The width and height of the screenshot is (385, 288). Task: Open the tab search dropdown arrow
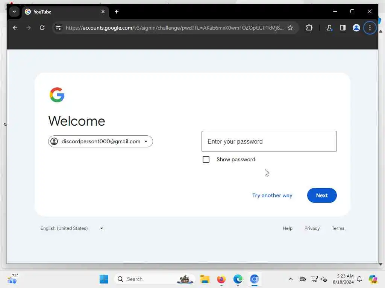[x=14, y=12]
